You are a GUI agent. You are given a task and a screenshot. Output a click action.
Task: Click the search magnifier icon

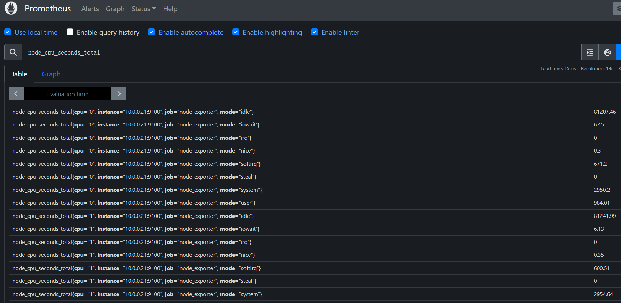pos(13,52)
